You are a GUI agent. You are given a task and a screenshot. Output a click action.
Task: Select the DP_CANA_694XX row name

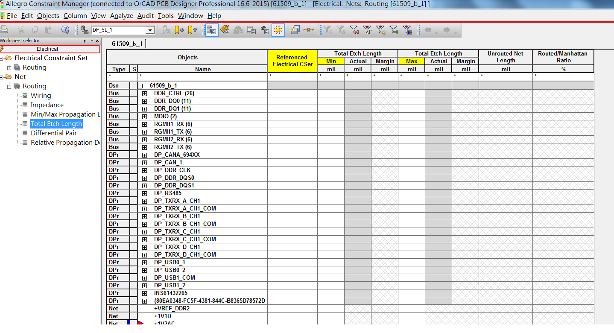tap(177, 155)
